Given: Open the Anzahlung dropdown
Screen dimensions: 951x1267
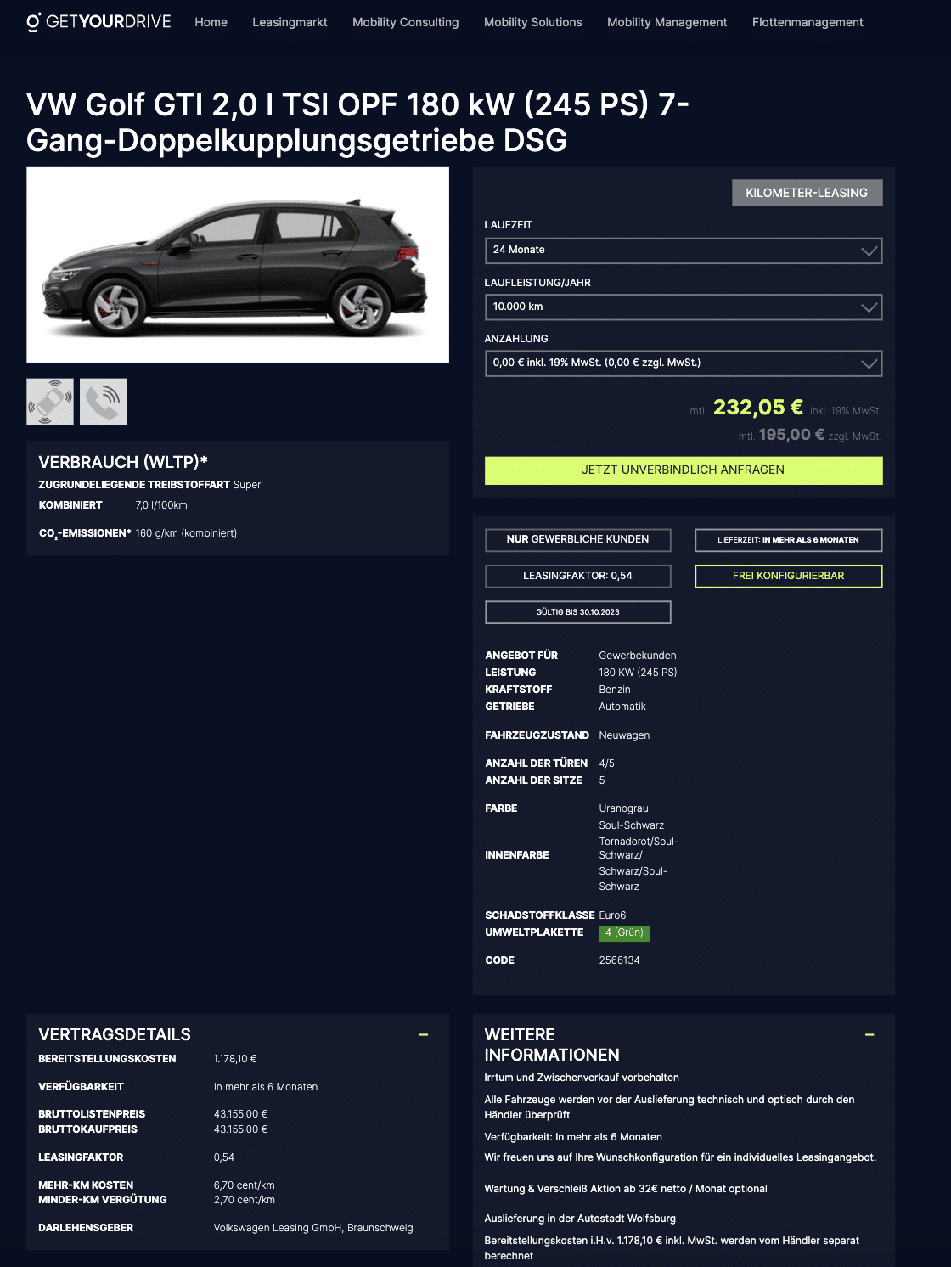Looking at the screenshot, I should (x=684, y=363).
